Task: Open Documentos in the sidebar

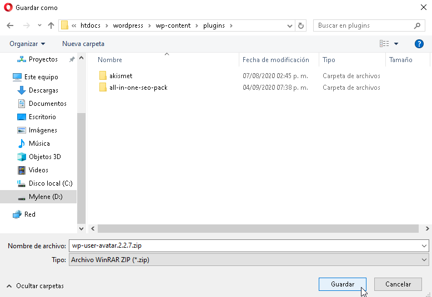Action: coord(42,104)
